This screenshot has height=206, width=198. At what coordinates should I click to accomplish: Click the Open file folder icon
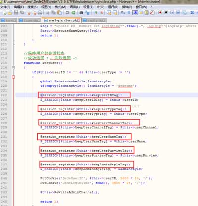(x=10, y=13)
